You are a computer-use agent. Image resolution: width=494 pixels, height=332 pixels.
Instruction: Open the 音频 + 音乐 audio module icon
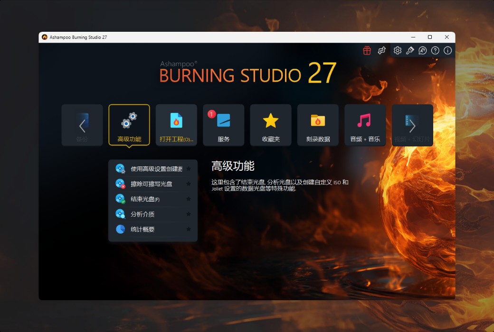365,125
